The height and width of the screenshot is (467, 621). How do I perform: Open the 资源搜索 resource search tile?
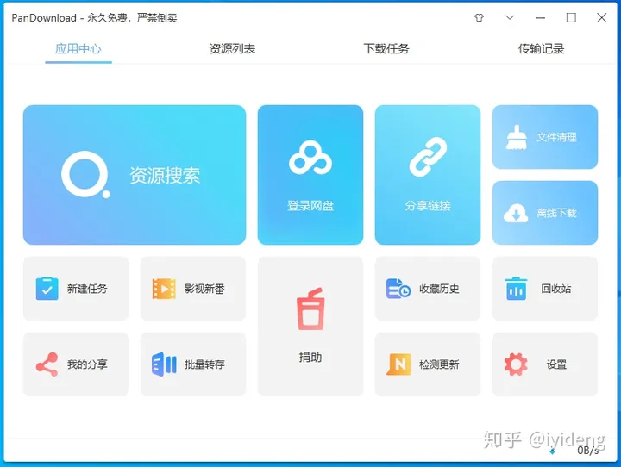[x=134, y=175]
